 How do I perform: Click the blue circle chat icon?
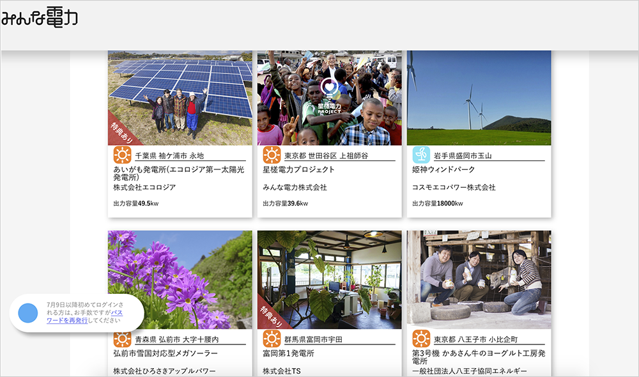point(28,313)
